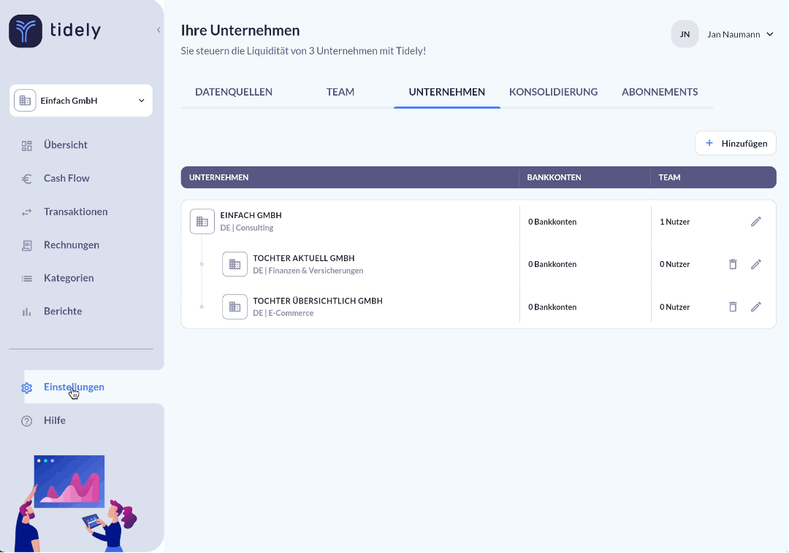Go to Rechnungen in the sidebar
The image size is (789, 553).
[71, 245]
